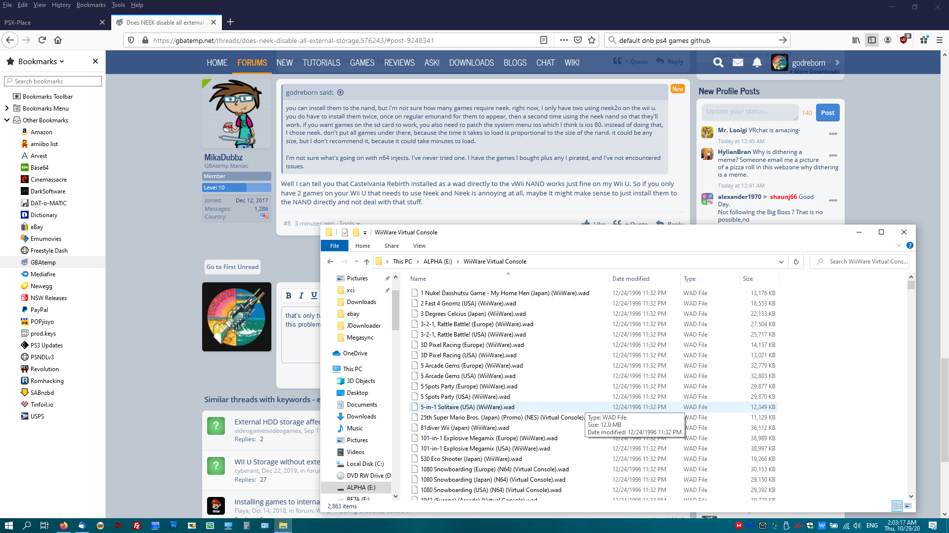Image resolution: width=949 pixels, height=533 pixels.
Task: Open the Firefox home page
Action: click(x=58, y=40)
